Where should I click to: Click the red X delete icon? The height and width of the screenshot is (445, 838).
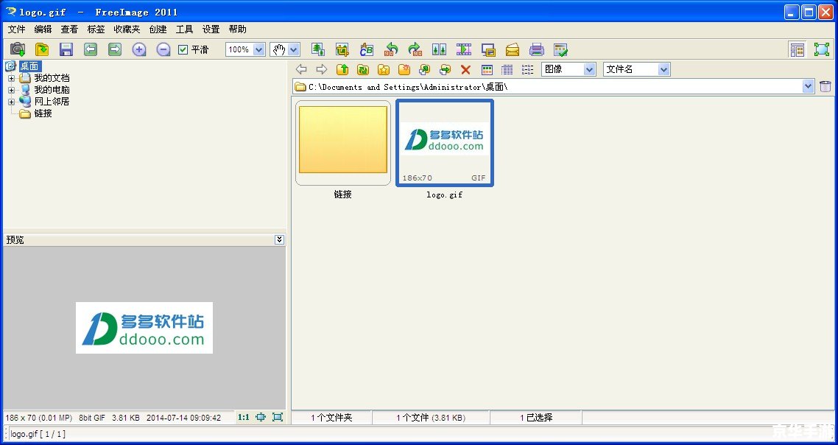pyautogui.click(x=465, y=69)
